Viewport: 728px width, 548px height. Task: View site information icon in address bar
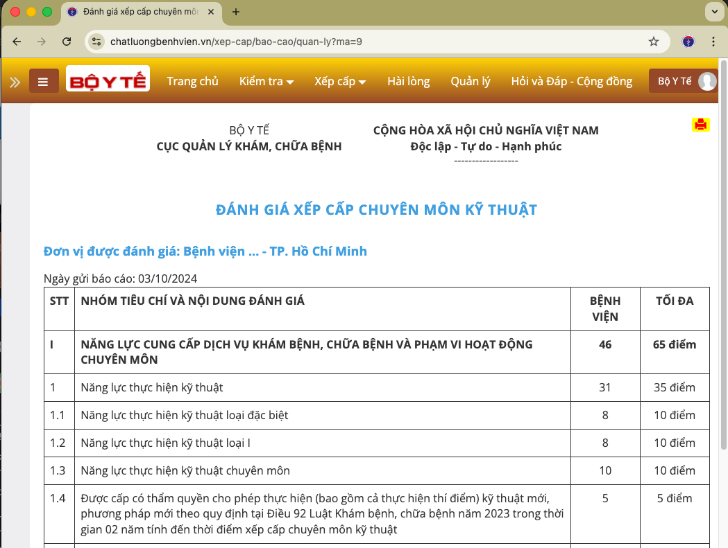point(96,42)
